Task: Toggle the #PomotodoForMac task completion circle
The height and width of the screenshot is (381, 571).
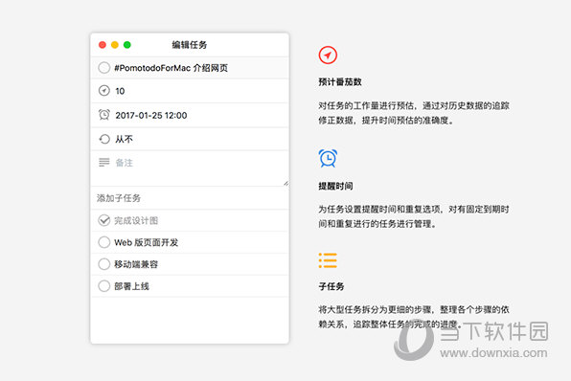Action: click(104, 67)
